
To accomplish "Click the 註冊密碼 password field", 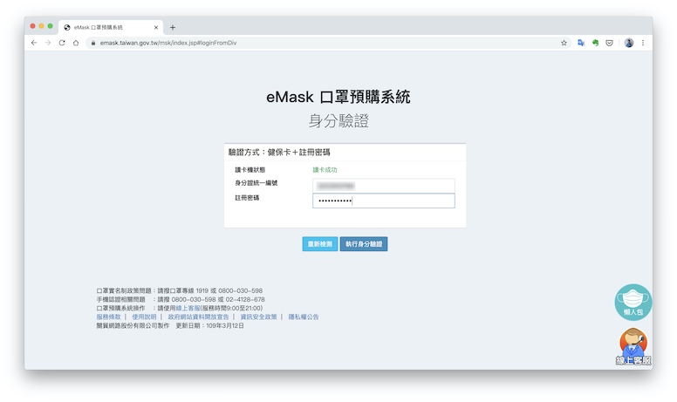I will click(x=383, y=201).
